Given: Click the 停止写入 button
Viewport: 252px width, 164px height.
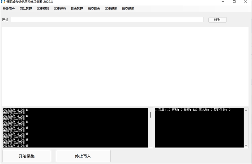Looking at the screenshot, I should pyautogui.click(x=83, y=156).
